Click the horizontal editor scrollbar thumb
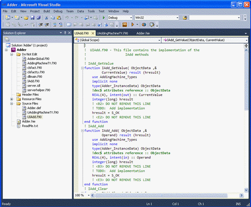 [x=161, y=195]
